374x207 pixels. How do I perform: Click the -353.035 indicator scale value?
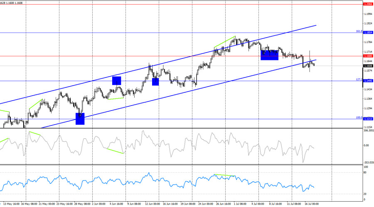click(369, 163)
